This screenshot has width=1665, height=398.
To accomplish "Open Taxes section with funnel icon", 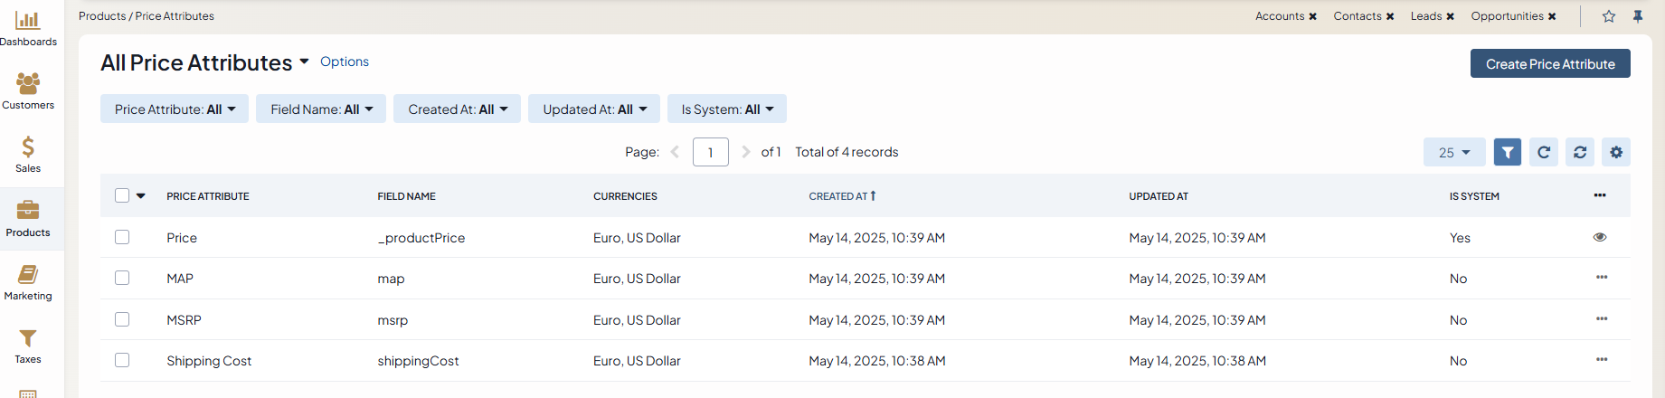I will coord(28,346).
